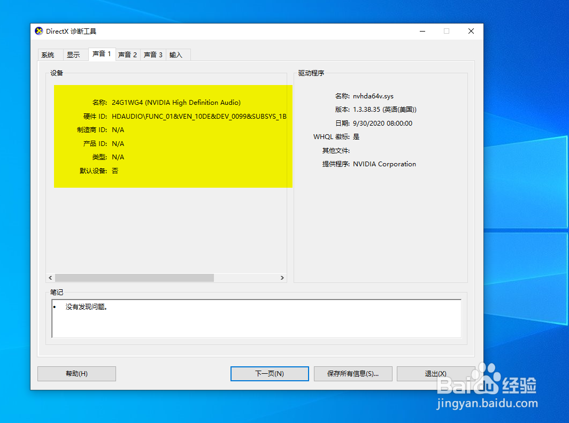Click driver name nvhda64v.sys
Viewport: 569px width, 423px height.
click(x=373, y=96)
